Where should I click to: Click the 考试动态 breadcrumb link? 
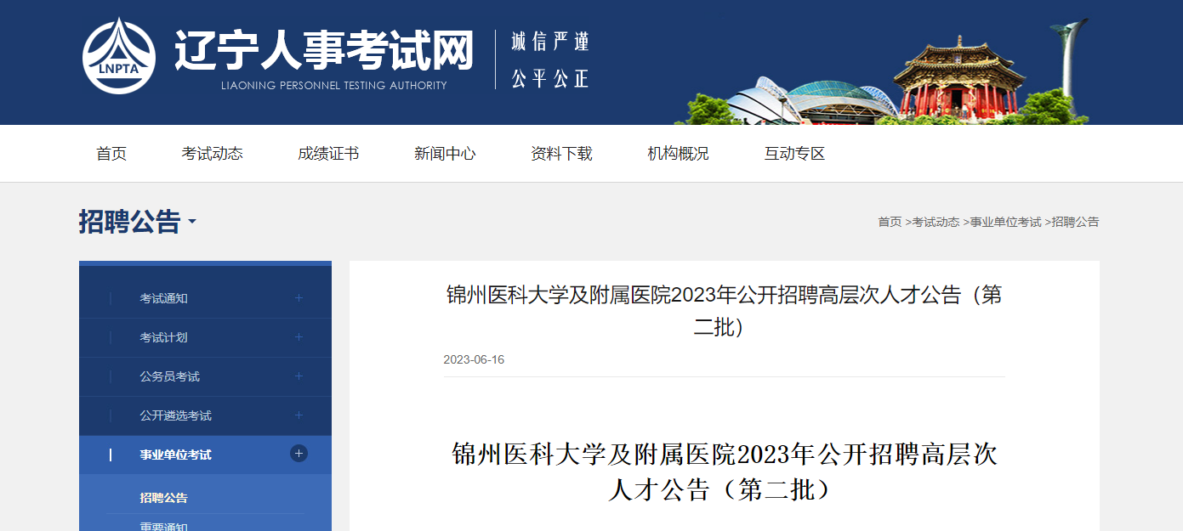pyautogui.click(x=936, y=222)
